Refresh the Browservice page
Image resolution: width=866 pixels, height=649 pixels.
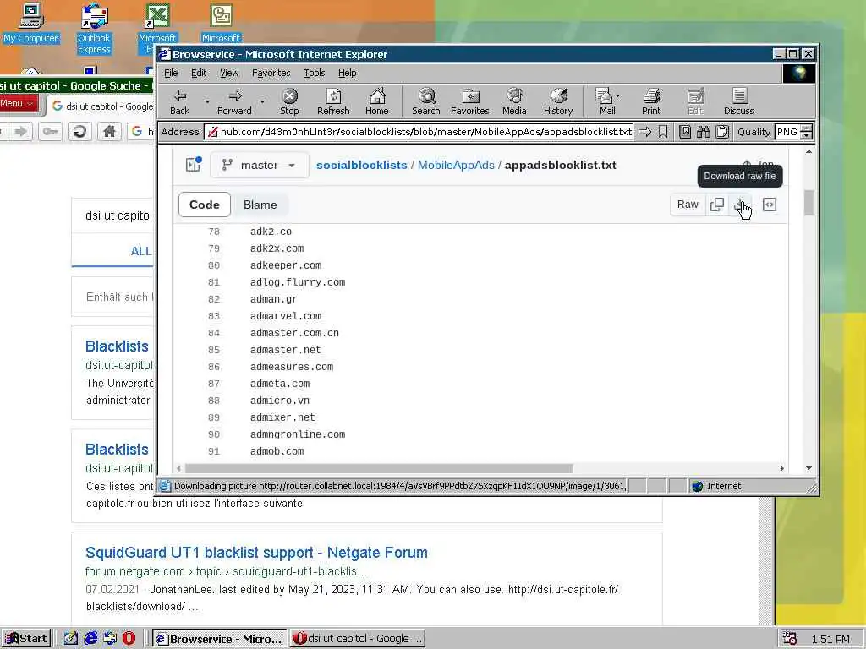(333, 102)
